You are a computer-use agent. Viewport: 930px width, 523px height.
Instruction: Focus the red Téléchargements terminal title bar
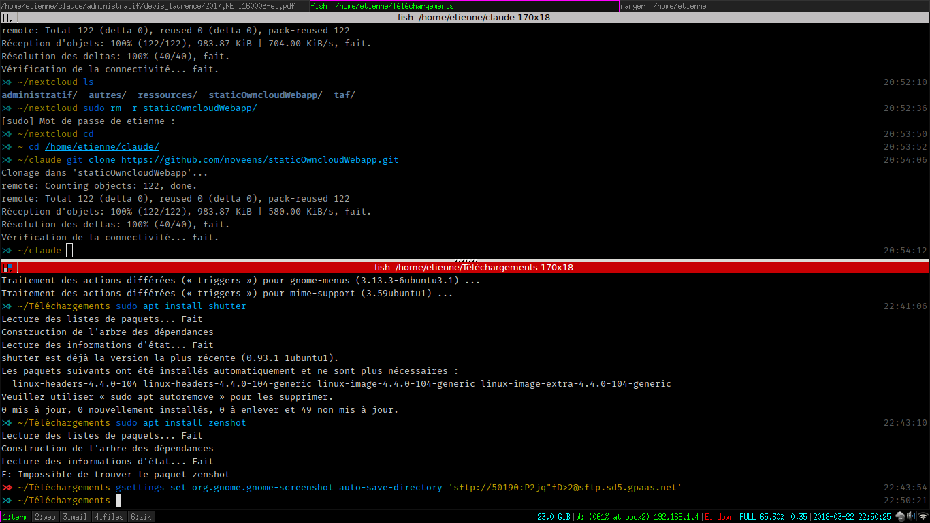click(x=473, y=268)
